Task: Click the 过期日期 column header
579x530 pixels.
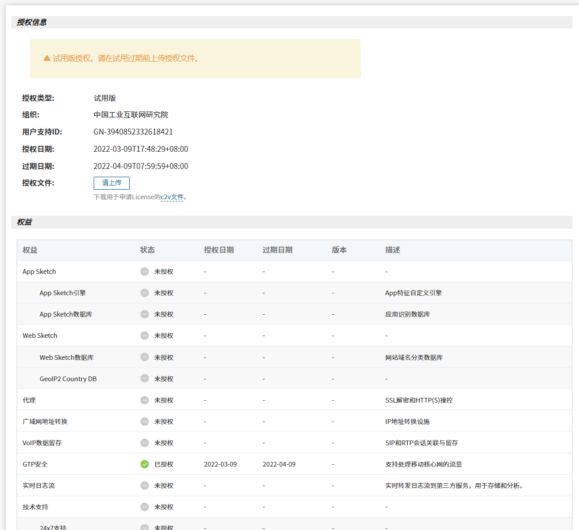Action: click(277, 250)
